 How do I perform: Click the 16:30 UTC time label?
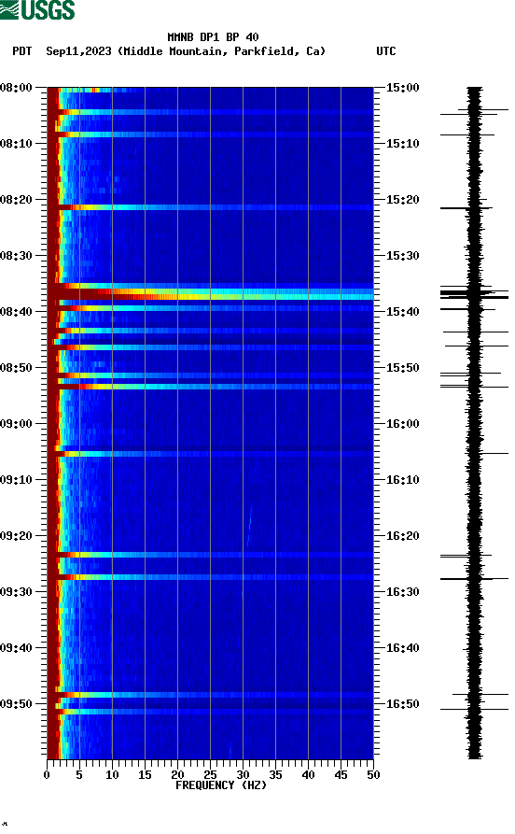tap(402, 592)
